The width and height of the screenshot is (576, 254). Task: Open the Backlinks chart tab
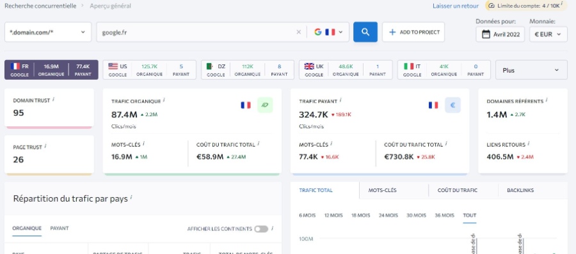(x=532, y=190)
